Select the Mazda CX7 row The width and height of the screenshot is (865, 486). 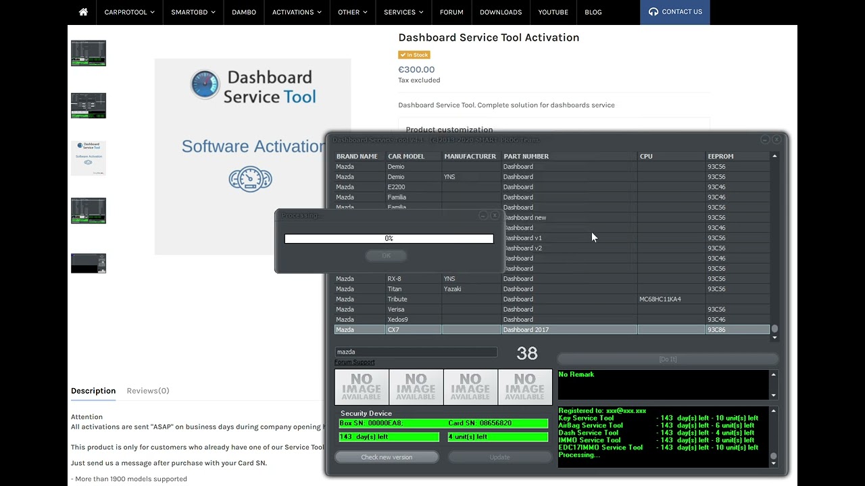(552, 330)
